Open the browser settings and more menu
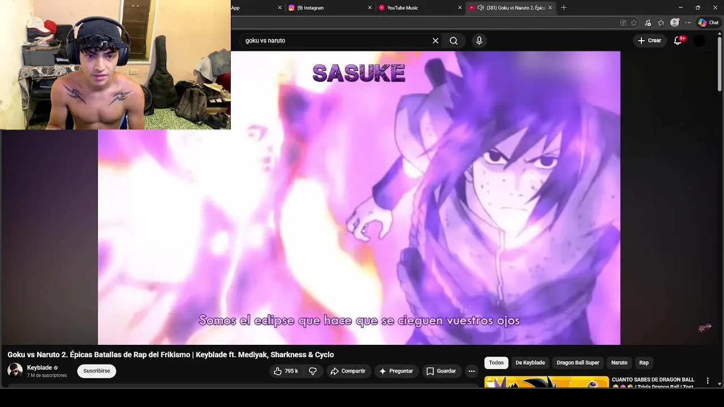The height and width of the screenshot is (407, 724). (x=688, y=23)
